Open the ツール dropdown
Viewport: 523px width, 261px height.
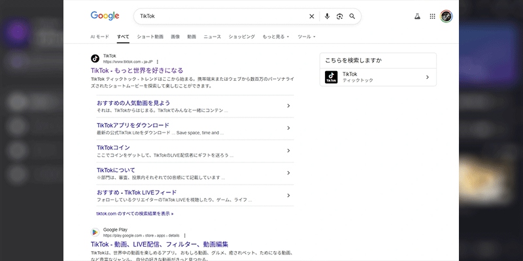(x=306, y=37)
